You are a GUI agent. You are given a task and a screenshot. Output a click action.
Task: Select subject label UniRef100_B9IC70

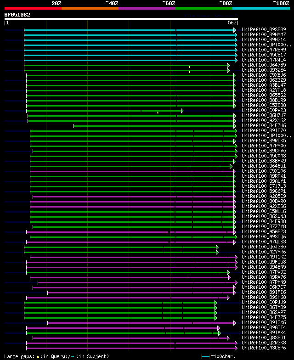pyautogui.click(x=264, y=130)
